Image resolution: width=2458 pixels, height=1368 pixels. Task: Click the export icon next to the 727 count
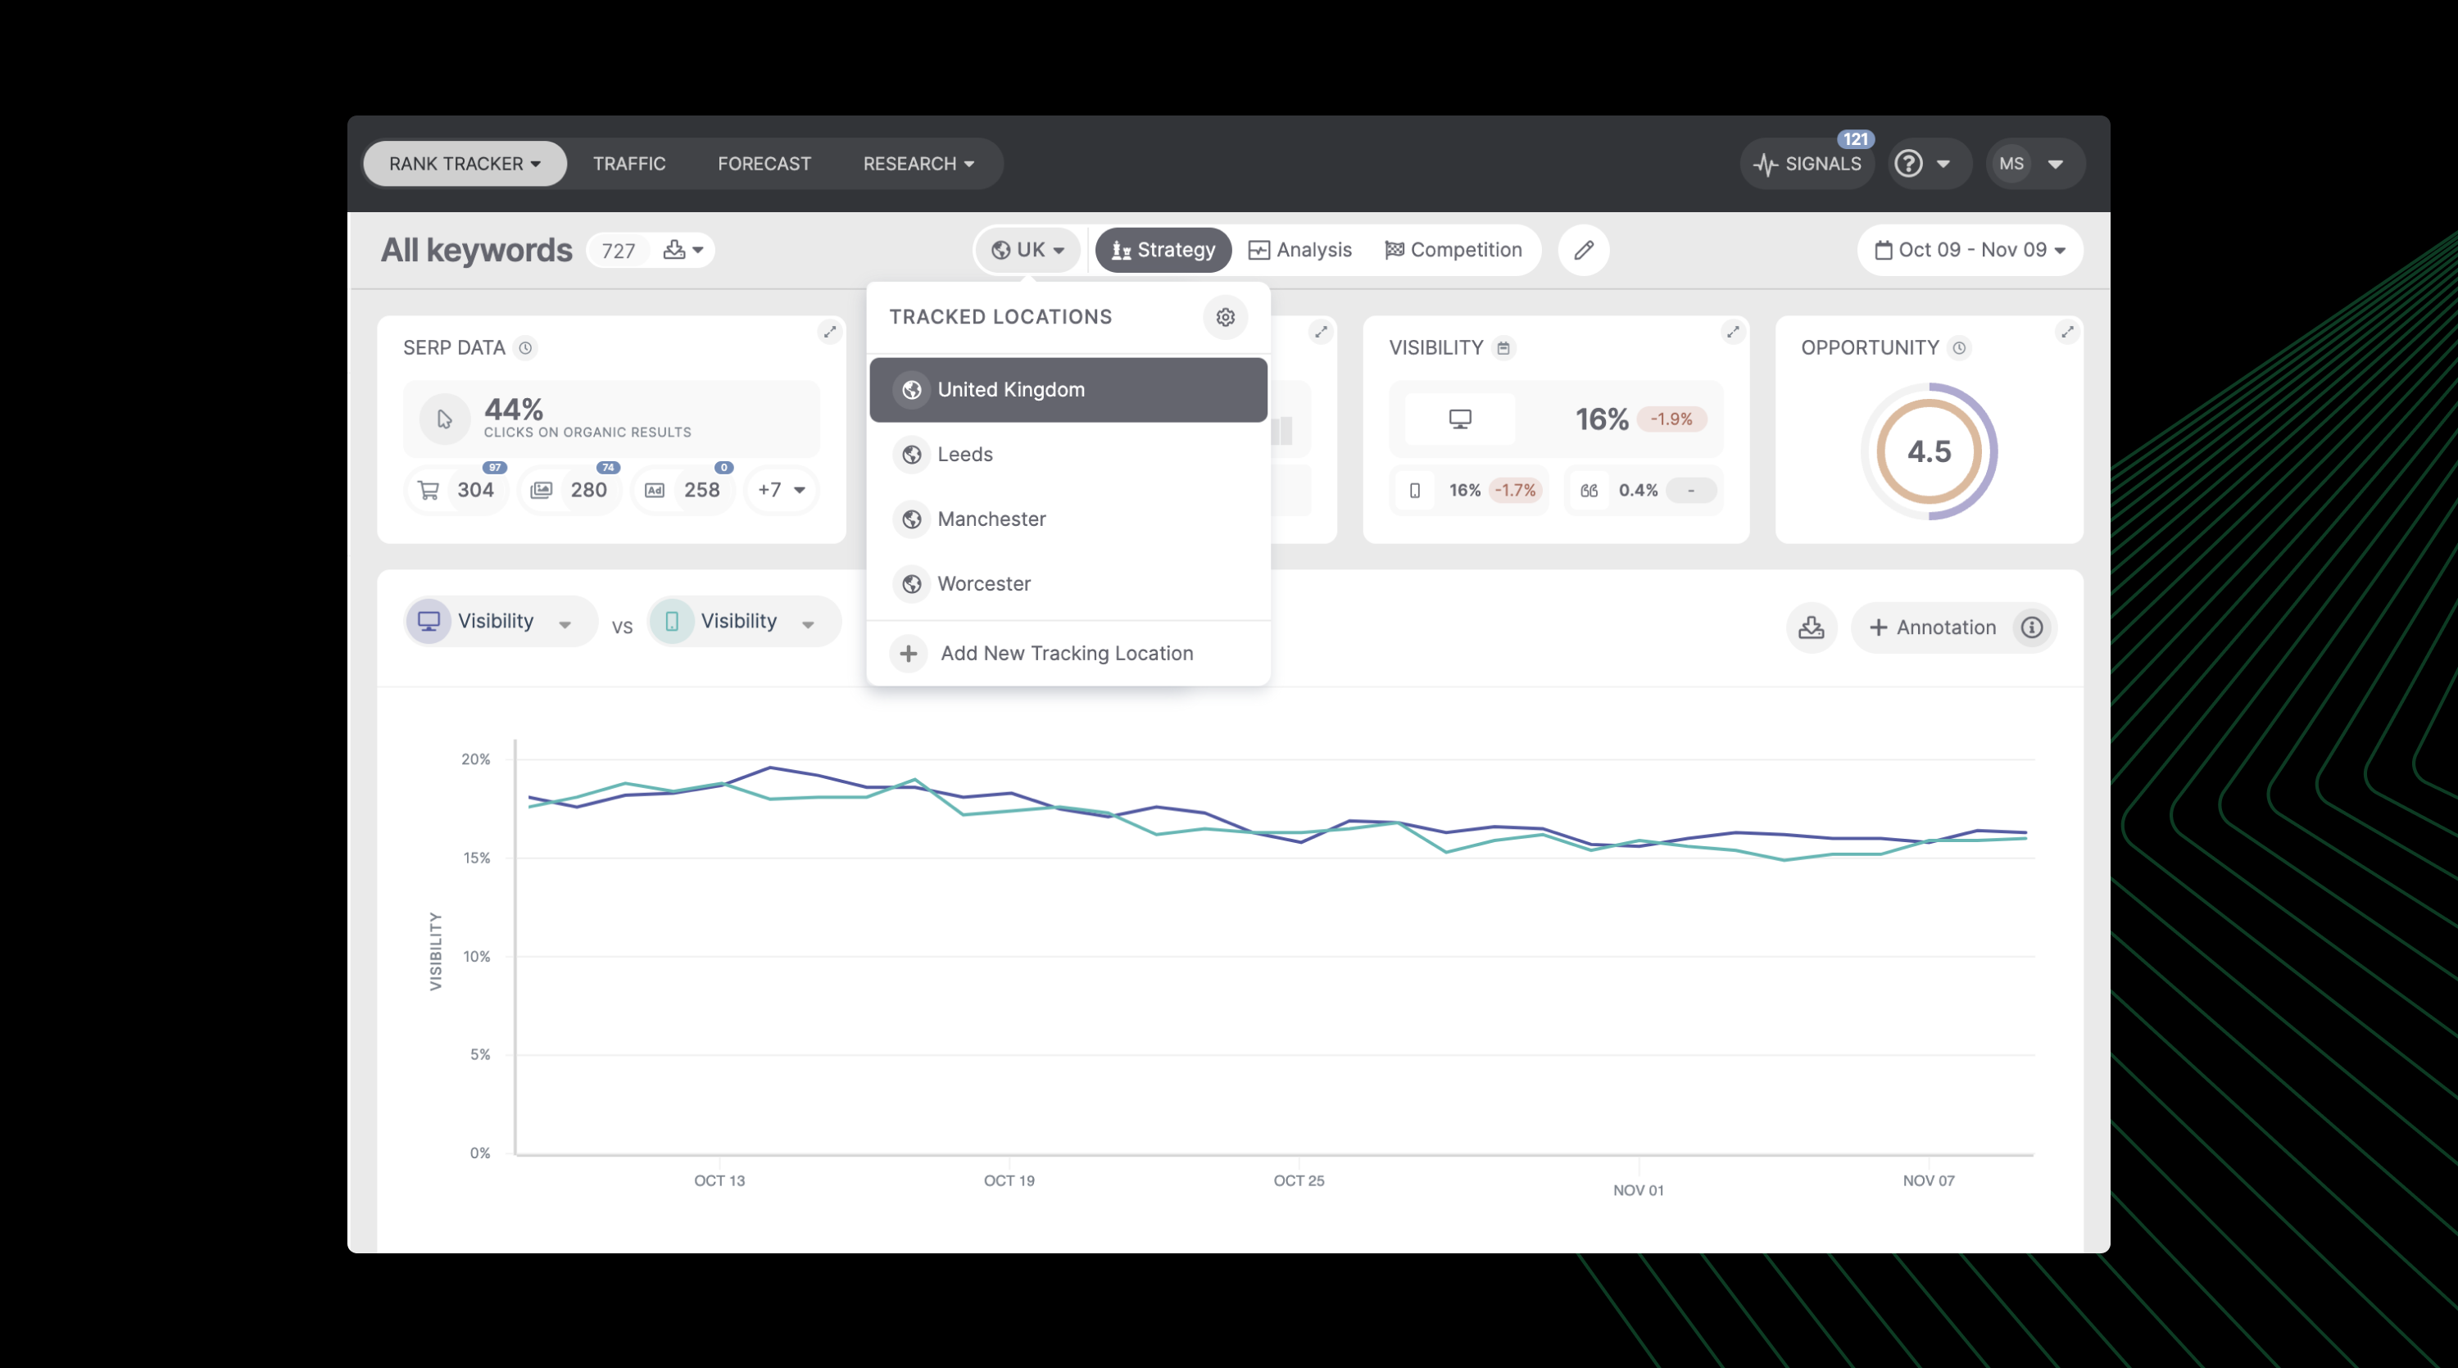point(673,250)
